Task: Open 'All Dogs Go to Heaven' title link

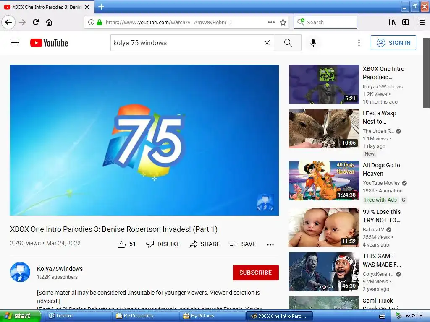Action: pos(381,169)
